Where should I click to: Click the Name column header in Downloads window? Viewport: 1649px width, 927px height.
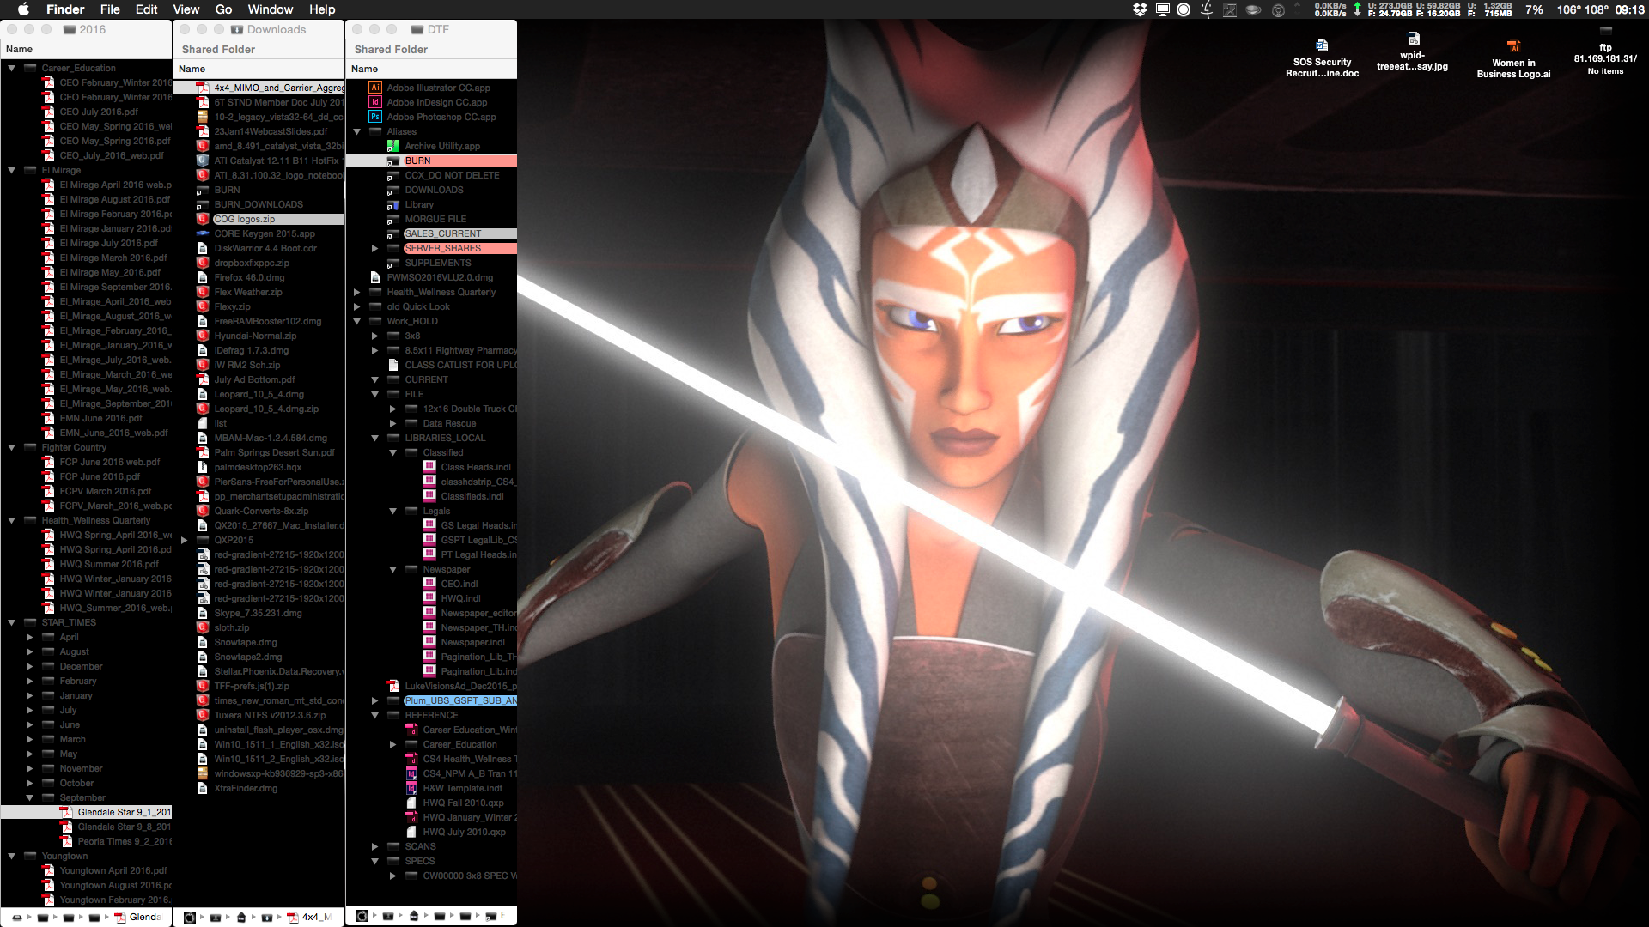point(259,69)
